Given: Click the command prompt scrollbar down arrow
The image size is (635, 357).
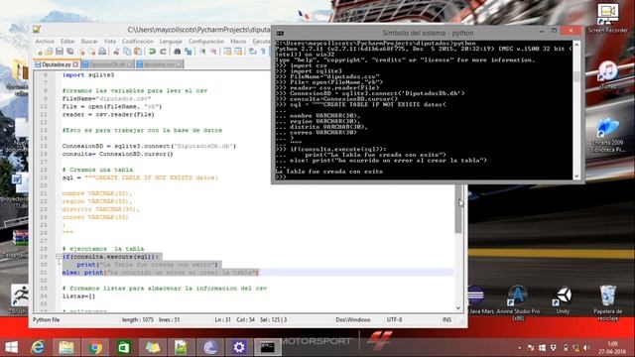Looking at the screenshot, I should coord(576,177).
